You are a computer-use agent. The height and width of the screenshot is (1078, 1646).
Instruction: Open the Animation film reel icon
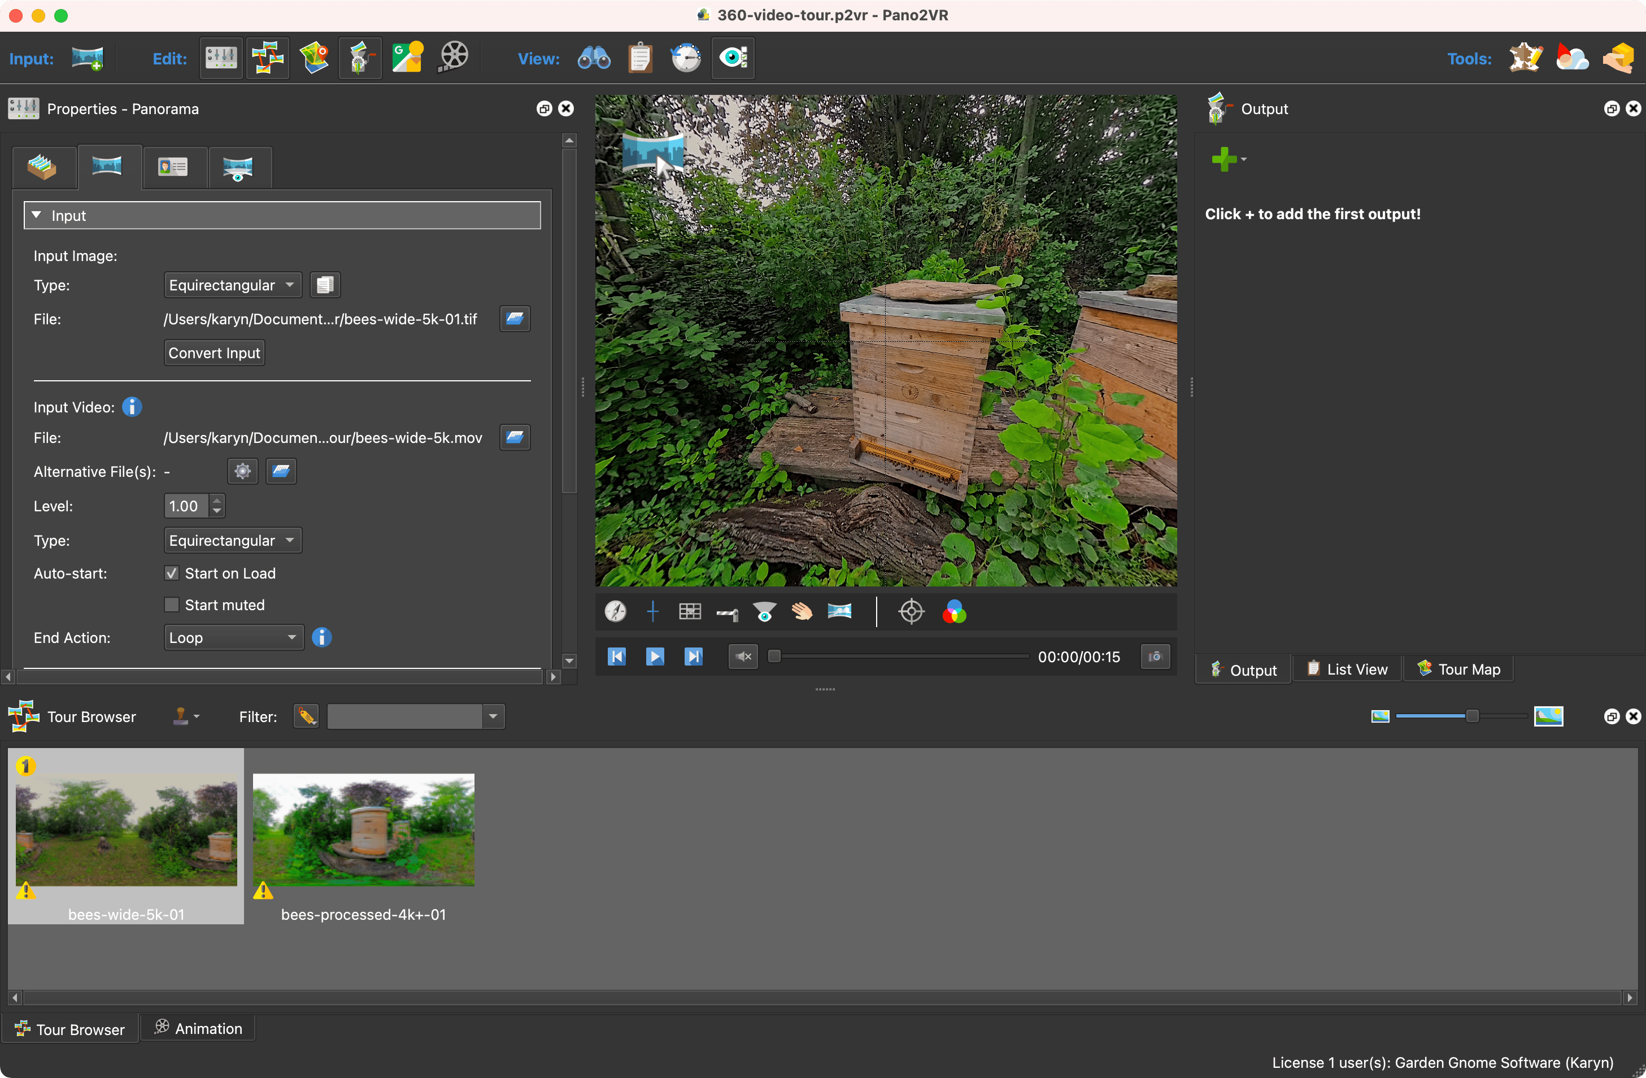pos(454,58)
